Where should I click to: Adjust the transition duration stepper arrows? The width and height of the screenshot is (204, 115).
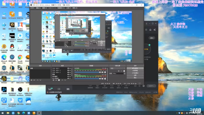click(x=125, y=73)
